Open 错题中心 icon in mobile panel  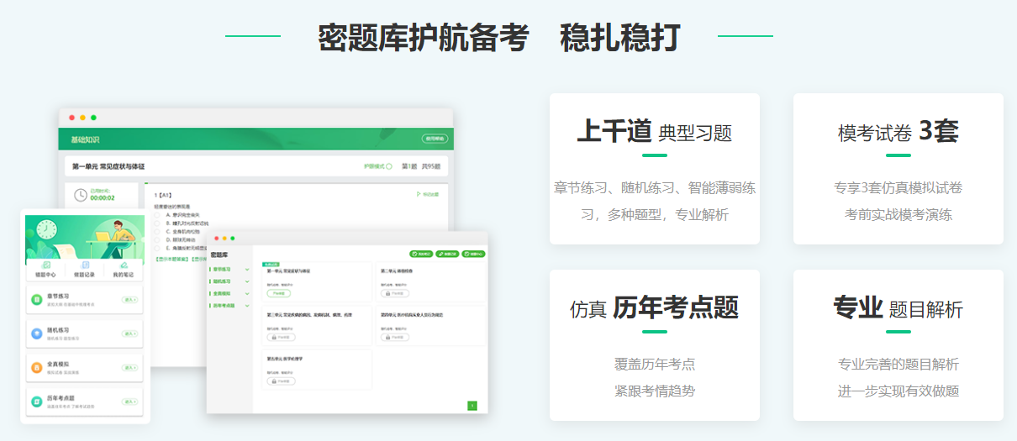[x=46, y=266]
